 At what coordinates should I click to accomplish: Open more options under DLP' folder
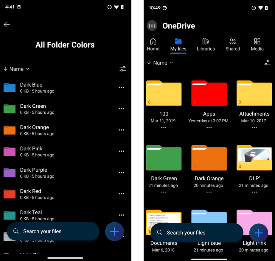tap(254, 192)
